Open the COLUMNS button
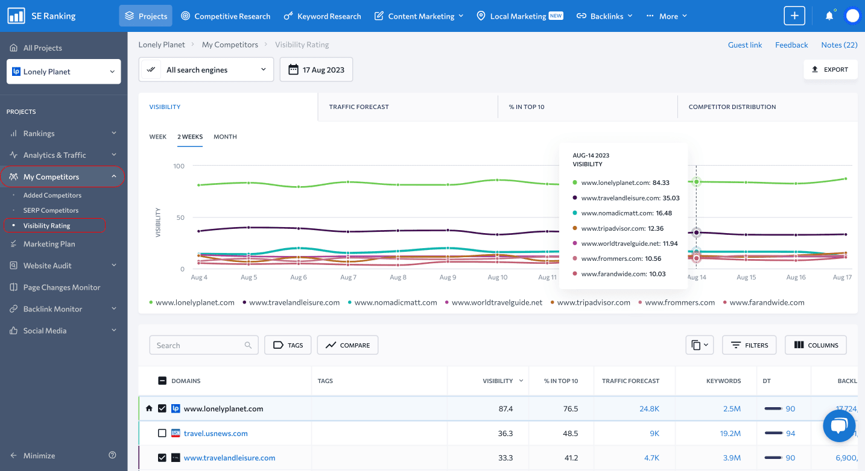 816,345
